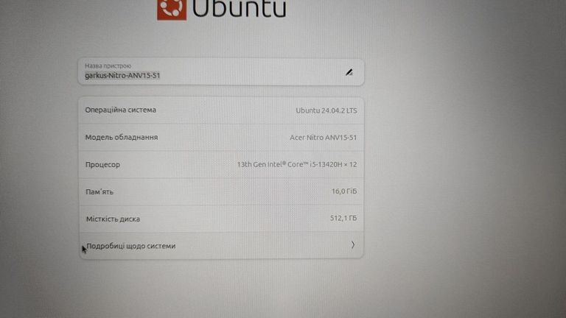The width and height of the screenshot is (566, 318).
Task: Click the orange Ubuntu circle-of-friends logo
Action: [x=172, y=10]
